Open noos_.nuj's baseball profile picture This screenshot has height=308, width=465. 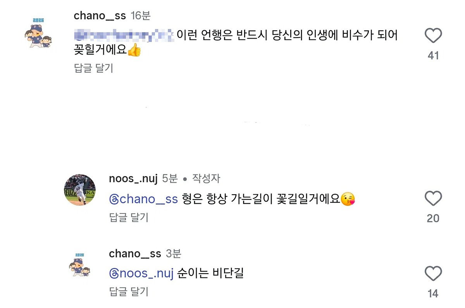pyautogui.click(x=79, y=190)
